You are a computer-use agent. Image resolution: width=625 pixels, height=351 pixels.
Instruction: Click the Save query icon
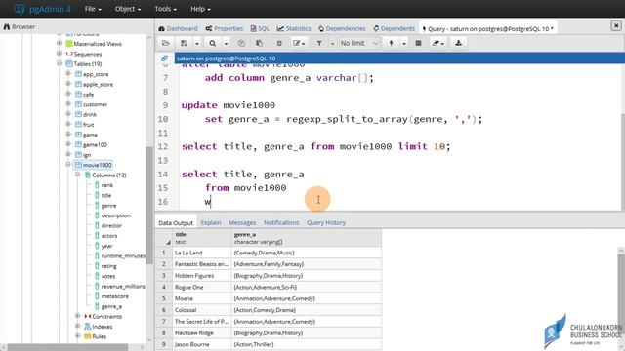pos(184,43)
